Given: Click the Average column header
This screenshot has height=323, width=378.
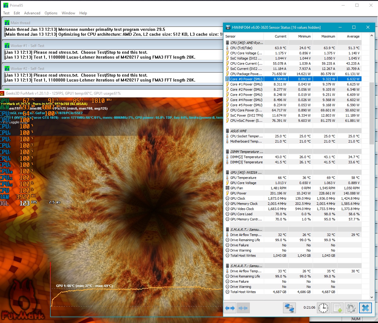Looking at the screenshot, I should (350, 36).
